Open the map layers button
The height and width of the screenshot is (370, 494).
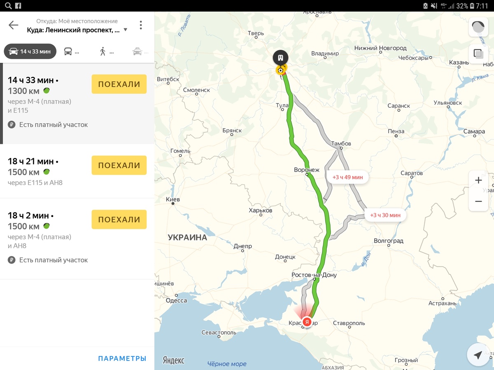[478, 53]
